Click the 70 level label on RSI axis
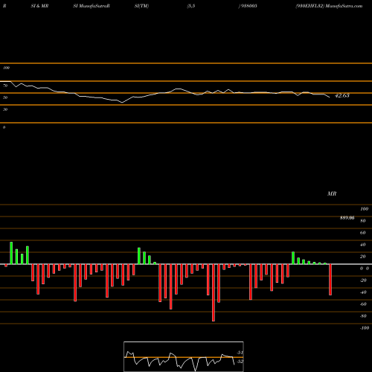 point(5,86)
